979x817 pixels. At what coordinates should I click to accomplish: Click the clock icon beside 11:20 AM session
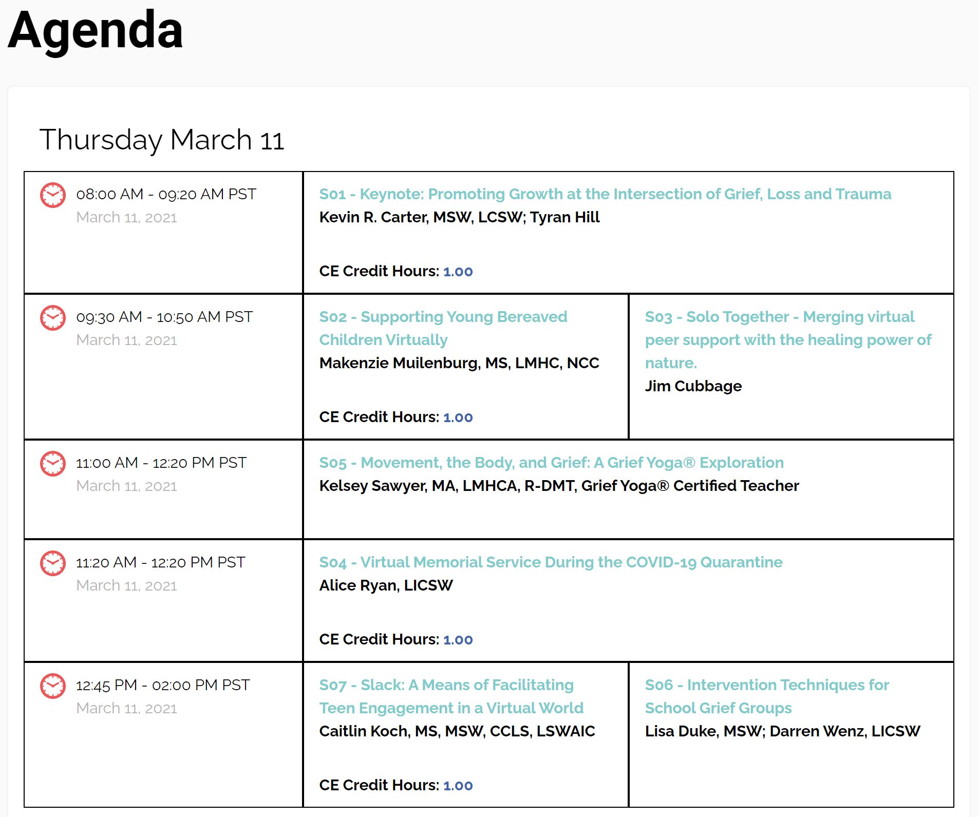coord(53,563)
